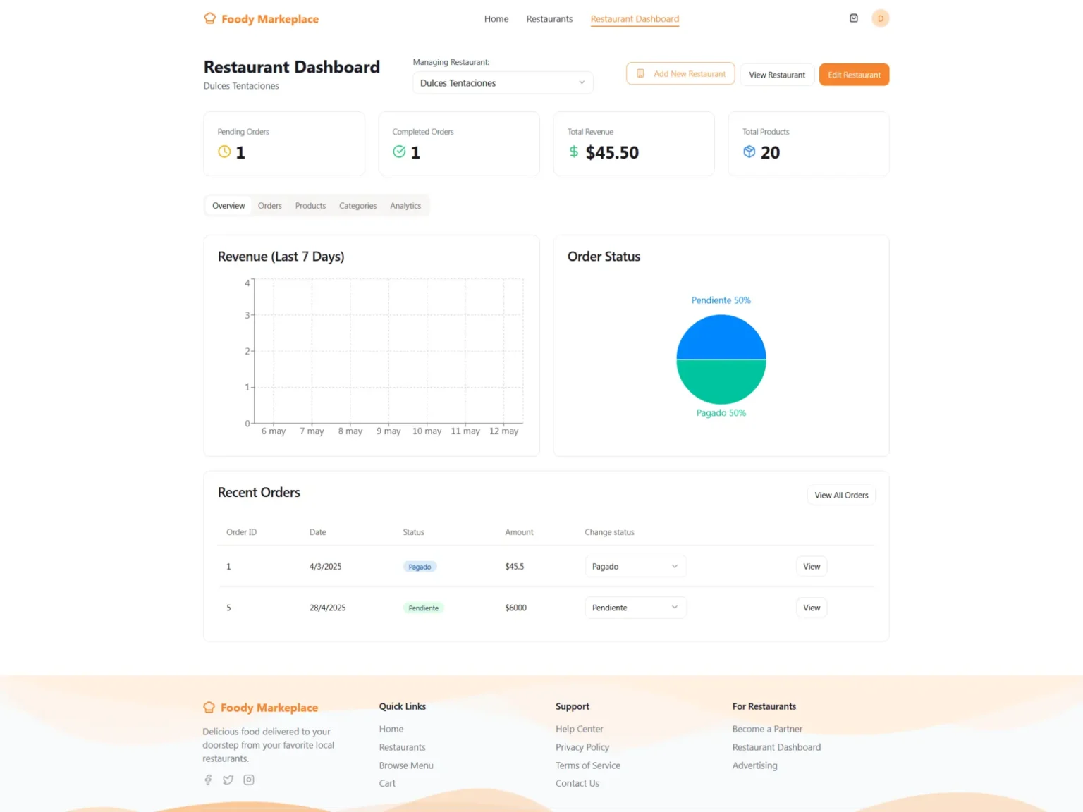1083x812 pixels.
Task: Click the Foody Marketplace chef hat logo
Action: click(x=209, y=18)
